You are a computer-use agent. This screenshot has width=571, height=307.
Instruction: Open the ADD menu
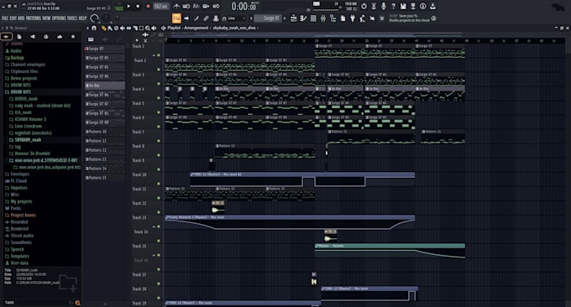(x=21, y=18)
